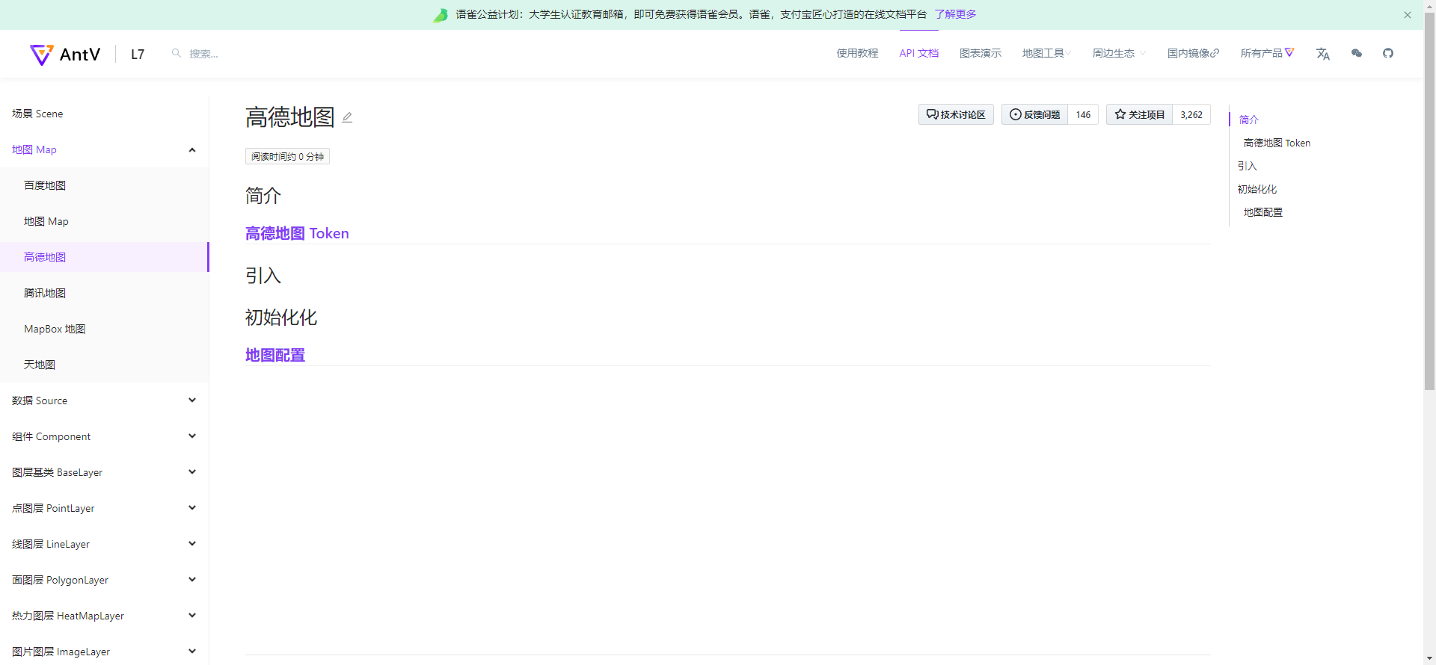1436x665 pixels.
Task: Expand the 数据 Source section
Action: tap(104, 400)
